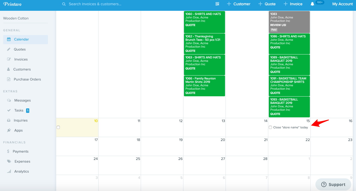Click the 100+ notification badge
Viewport: 356px width, 191px height.
click(320, 2)
